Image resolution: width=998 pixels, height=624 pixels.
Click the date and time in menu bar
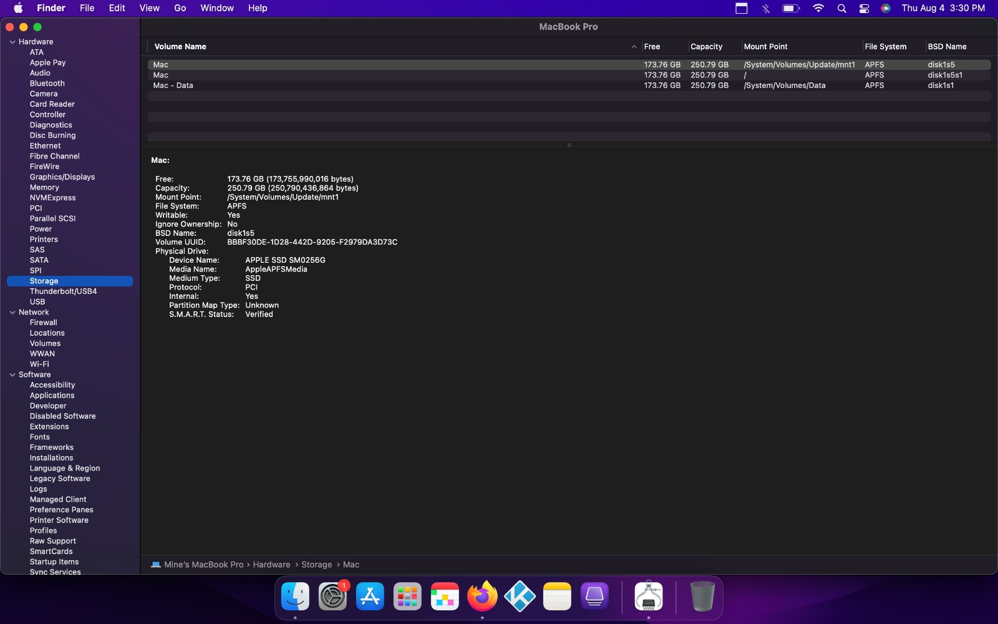pos(943,8)
